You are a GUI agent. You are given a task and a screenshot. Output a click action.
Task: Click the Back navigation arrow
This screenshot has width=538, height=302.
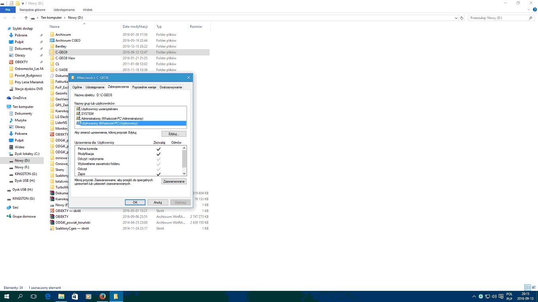[x=6, y=18]
